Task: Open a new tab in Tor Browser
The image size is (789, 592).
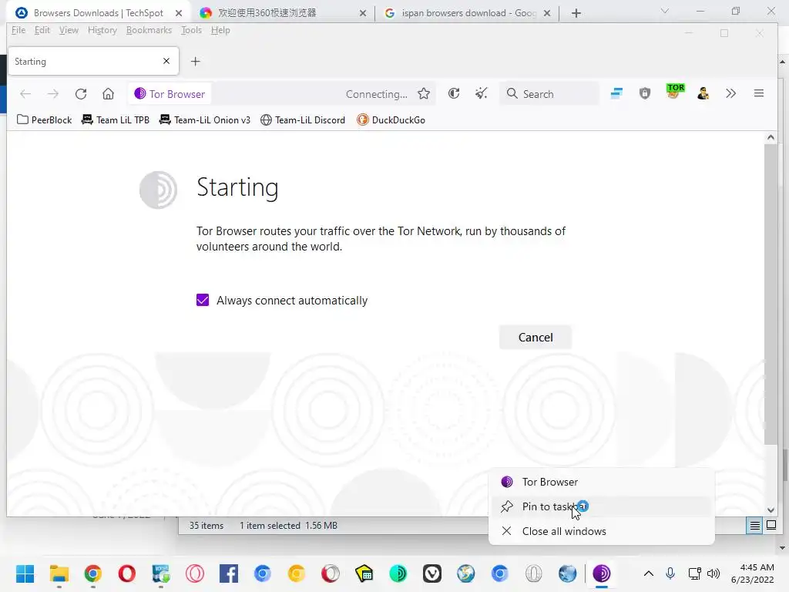Action: [195, 62]
